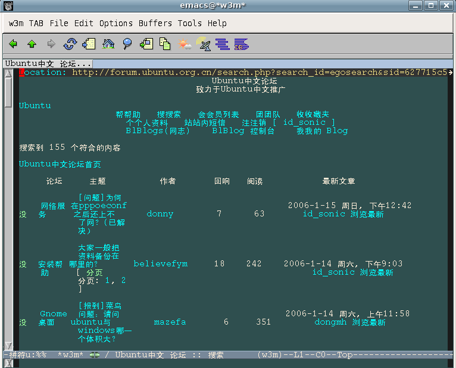This screenshot has width=456, height=368.
Task: Open author donny's profile link
Action: 160,214
